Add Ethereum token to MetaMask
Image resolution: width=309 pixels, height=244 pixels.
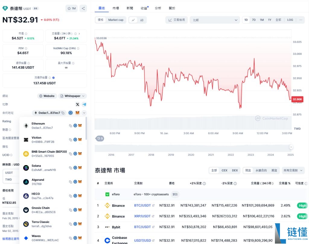coord(80,126)
